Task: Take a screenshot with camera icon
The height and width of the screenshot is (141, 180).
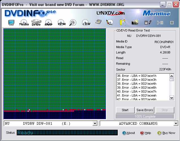Action: pos(135,23)
